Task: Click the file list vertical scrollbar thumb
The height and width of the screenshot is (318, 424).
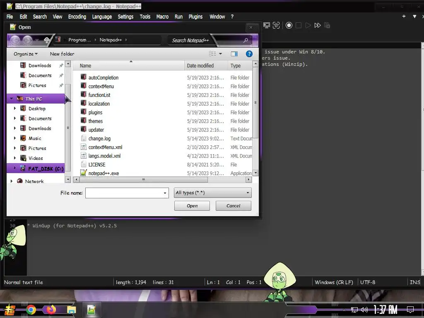Action: 255,103
